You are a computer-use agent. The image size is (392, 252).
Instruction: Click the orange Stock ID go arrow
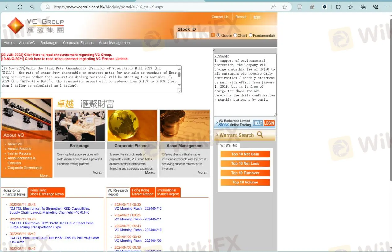[213, 35]
